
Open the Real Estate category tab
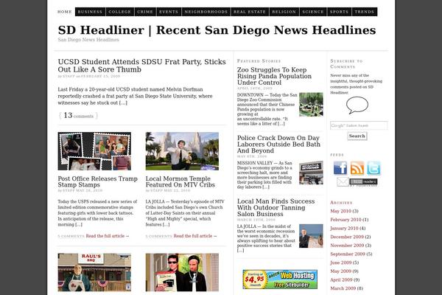point(250,12)
